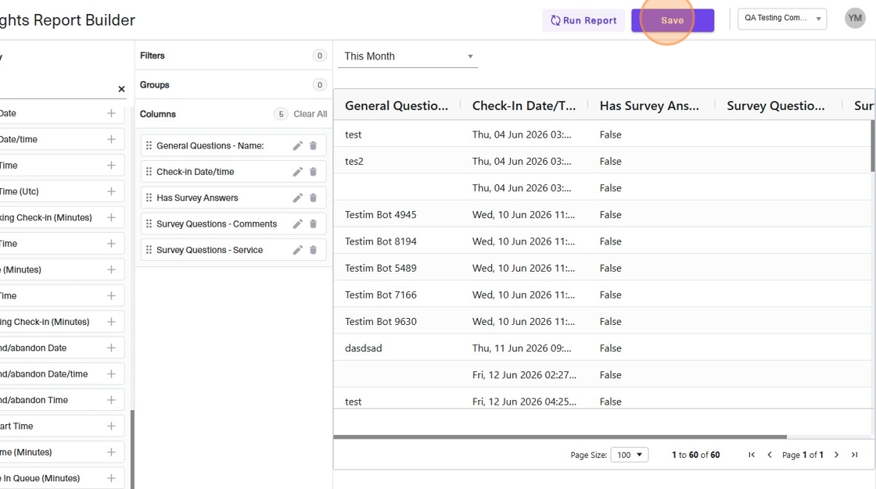Click the horizontal table scrollbar
The width and height of the screenshot is (876, 489).
coord(560,437)
